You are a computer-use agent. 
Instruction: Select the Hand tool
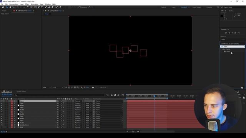coord(10,7)
